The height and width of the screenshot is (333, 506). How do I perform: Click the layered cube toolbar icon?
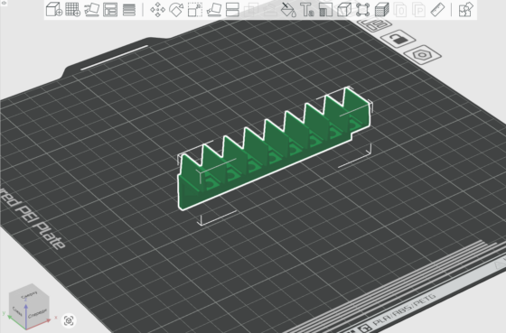[x=381, y=9]
